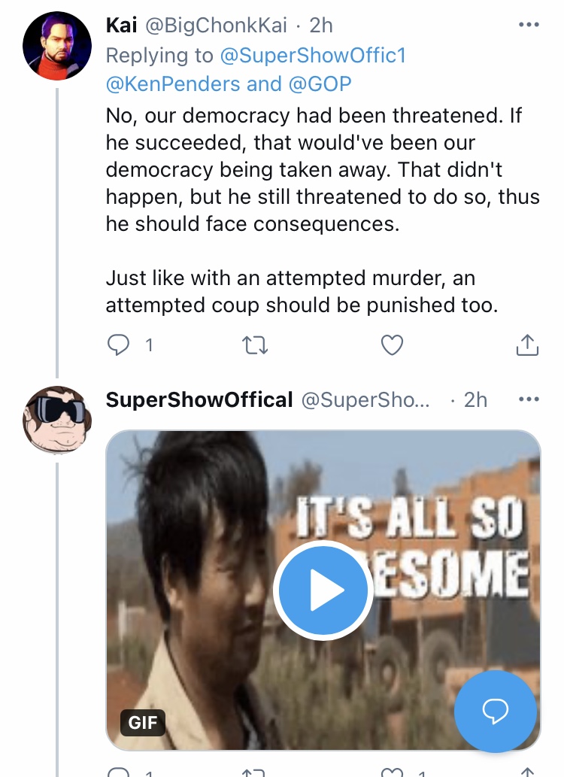The height and width of the screenshot is (777, 564).
Task: Play the GIF in SuperShowOffical's tweet
Action: [x=323, y=590]
